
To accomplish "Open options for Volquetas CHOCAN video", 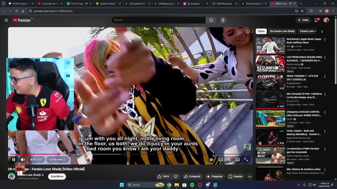I will point(325,112).
